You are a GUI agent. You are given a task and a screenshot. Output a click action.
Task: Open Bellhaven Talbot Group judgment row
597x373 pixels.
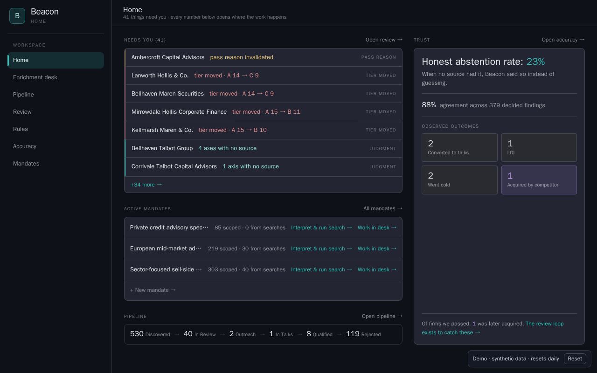[x=264, y=148]
